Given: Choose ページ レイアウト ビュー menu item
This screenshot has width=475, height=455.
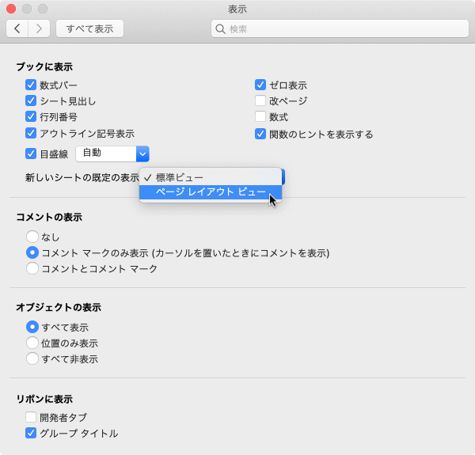Looking at the screenshot, I should click(x=211, y=192).
